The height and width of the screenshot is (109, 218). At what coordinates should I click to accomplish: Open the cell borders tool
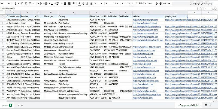click(69, 4)
